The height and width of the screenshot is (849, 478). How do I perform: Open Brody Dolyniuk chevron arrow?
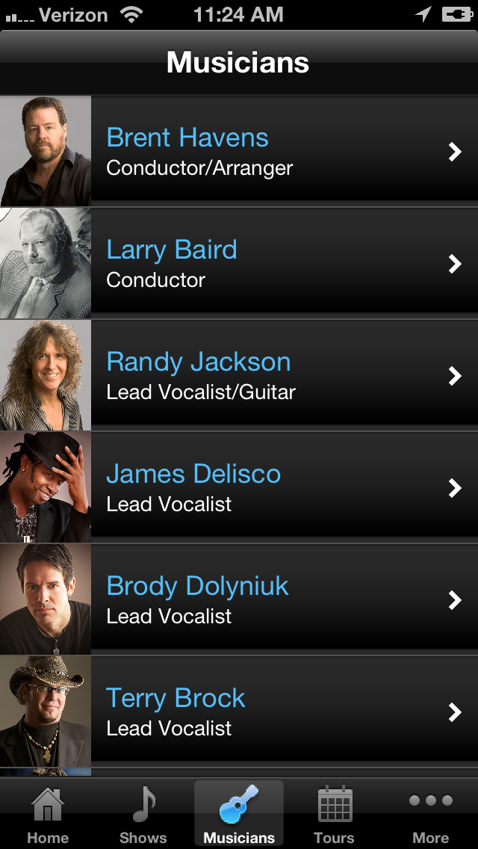tap(454, 599)
